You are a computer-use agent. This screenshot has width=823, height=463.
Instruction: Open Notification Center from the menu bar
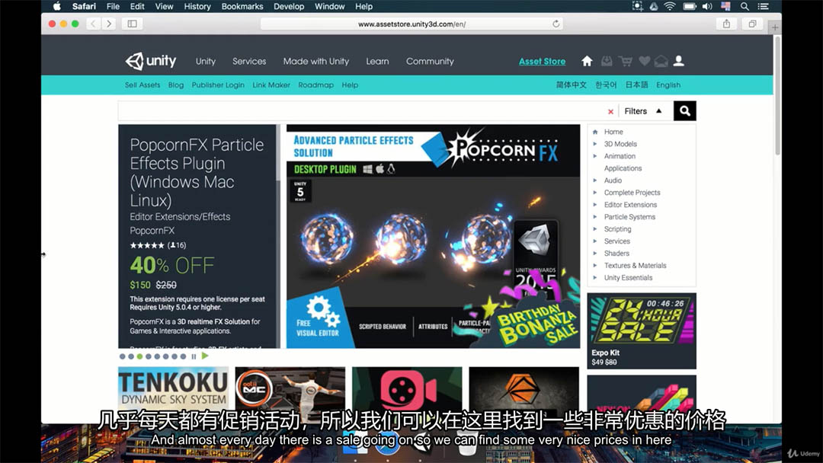point(763,6)
